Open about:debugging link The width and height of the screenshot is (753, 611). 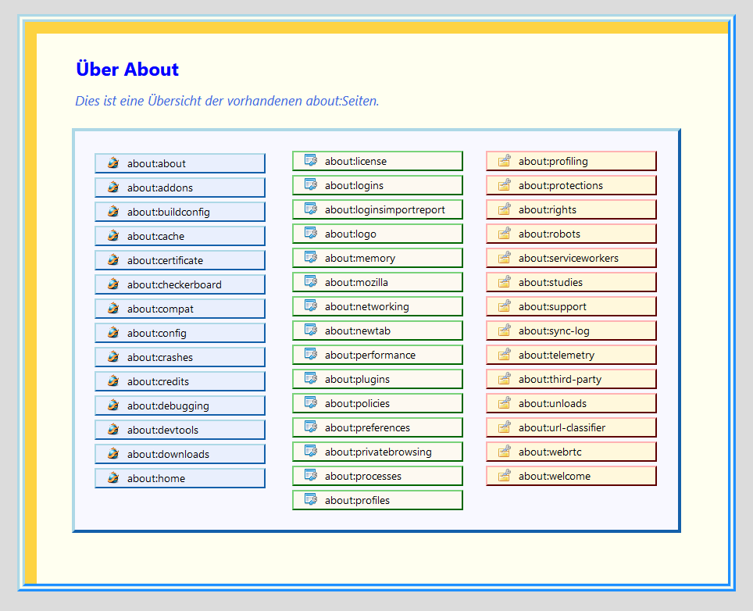tap(168, 406)
